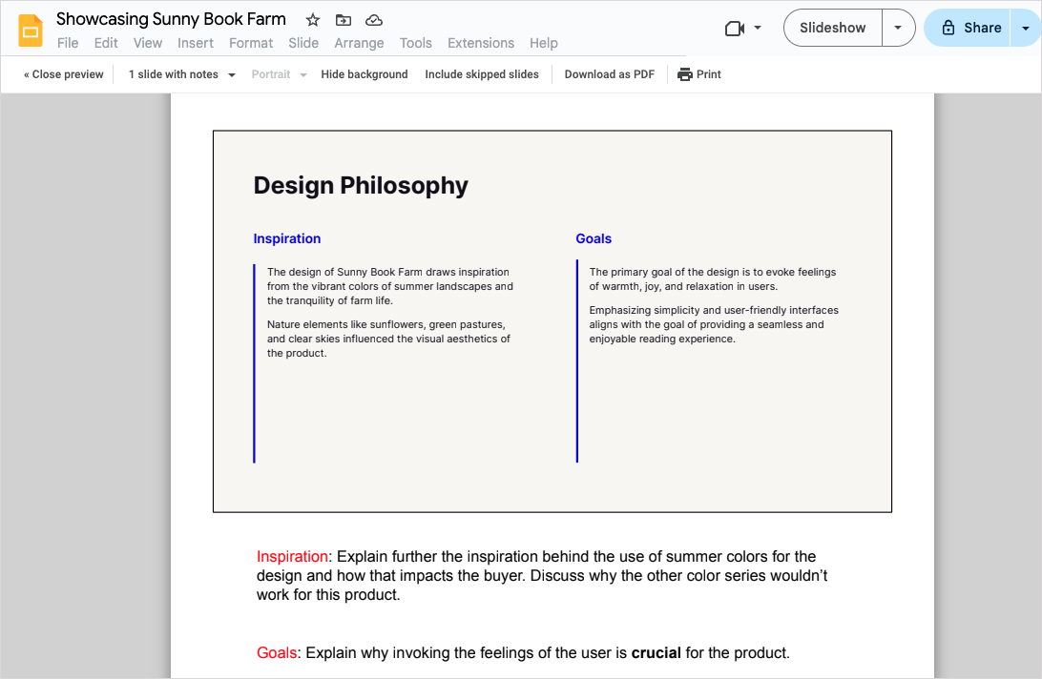The width and height of the screenshot is (1042, 679).
Task: Close the print preview
Action: (64, 74)
